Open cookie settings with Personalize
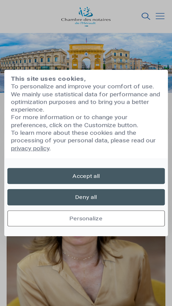This screenshot has width=172, height=306. coord(86,218)
